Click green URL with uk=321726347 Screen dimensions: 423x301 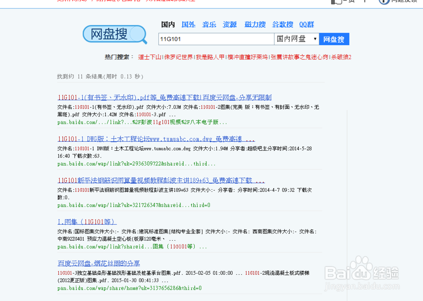[x=134, y=205]
